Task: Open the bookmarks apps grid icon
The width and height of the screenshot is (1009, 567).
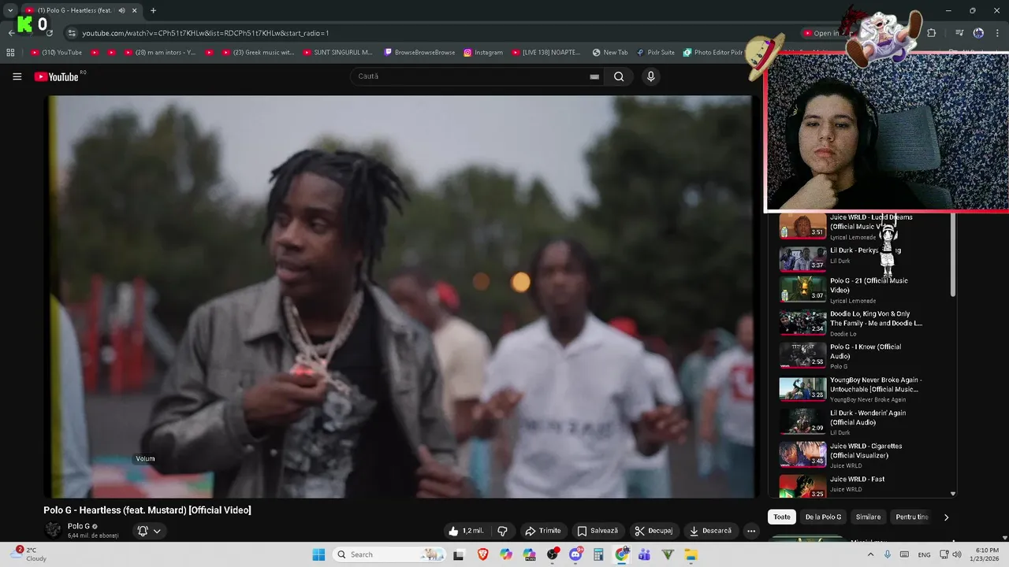Action: pyautogui.click(x=10, y=53)
